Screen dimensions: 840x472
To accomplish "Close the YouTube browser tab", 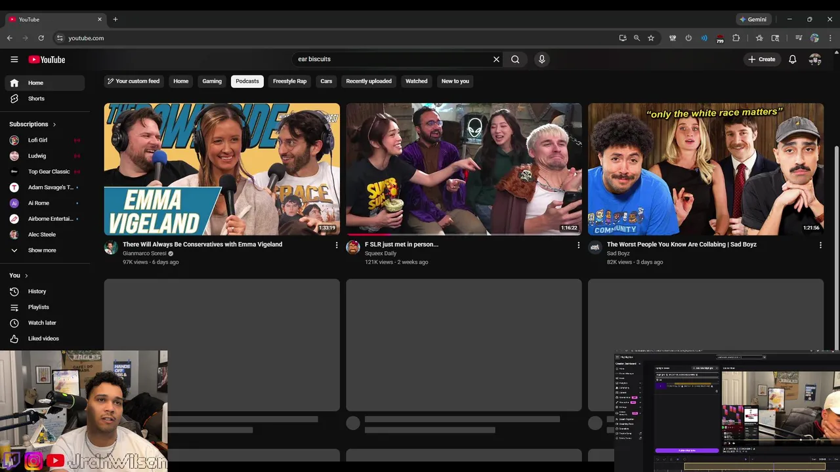I will (100, 20).
